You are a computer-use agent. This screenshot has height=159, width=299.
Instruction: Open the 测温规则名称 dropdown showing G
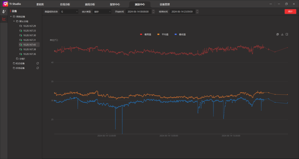[69, 12]
